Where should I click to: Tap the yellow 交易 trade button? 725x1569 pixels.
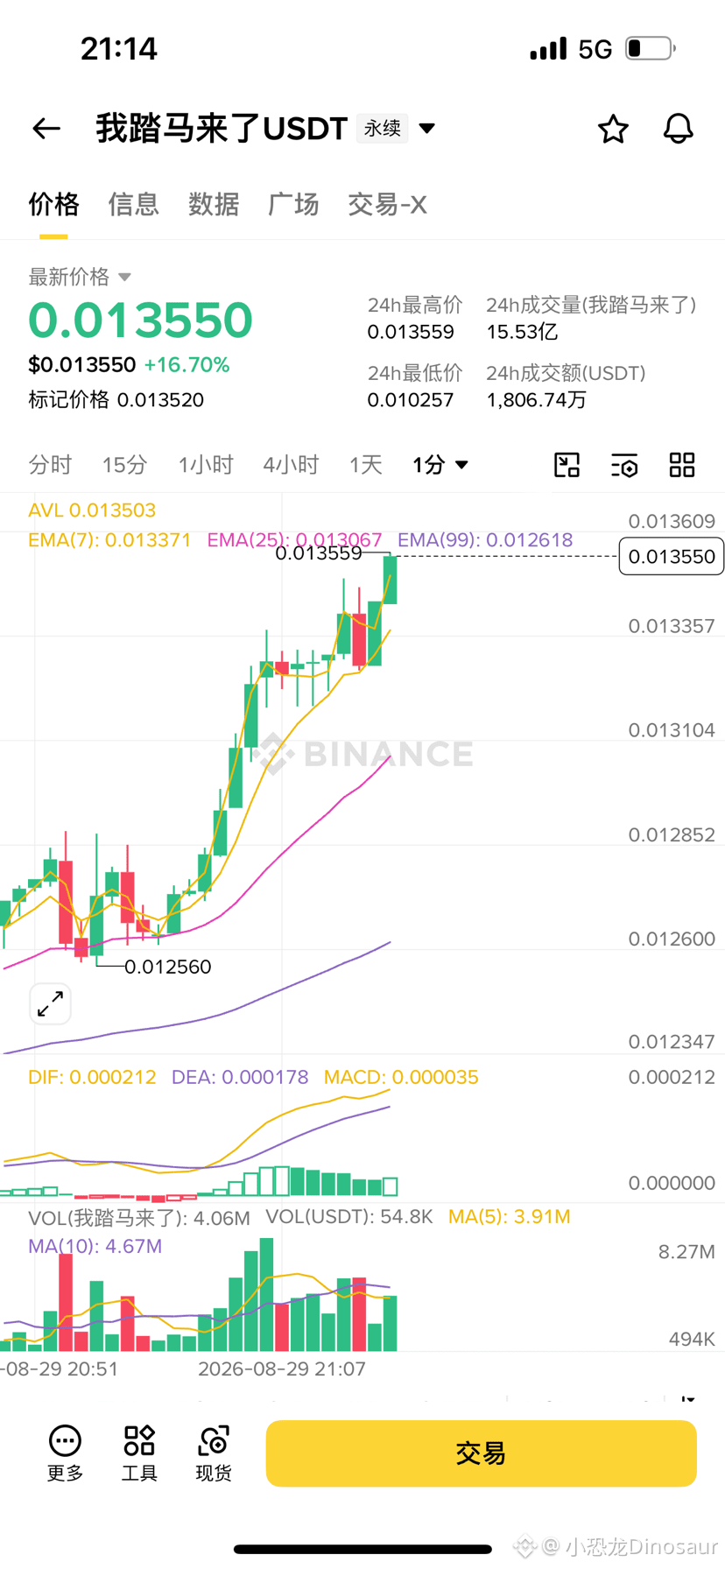[x=481, y=1453]
